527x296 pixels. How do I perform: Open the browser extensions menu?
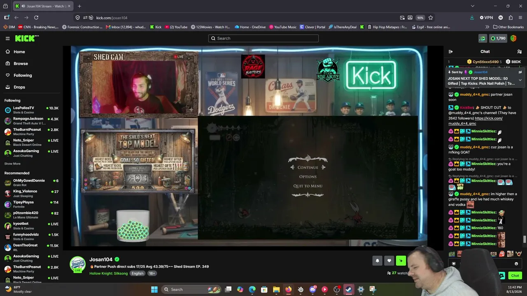pos(511,18)
